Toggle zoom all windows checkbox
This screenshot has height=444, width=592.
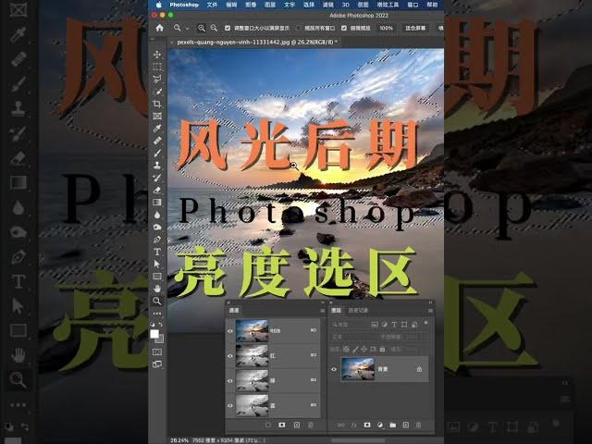coord(299,28)
